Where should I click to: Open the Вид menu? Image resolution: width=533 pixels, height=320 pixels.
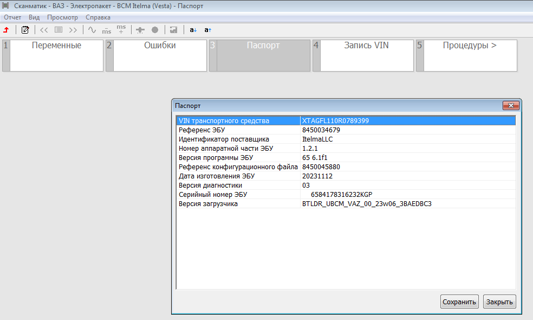point(34,17)
